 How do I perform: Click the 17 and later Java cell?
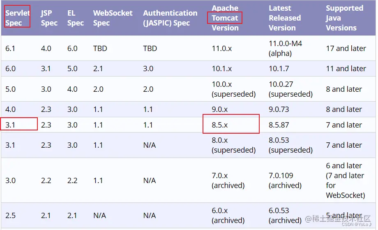click(346, 49)
